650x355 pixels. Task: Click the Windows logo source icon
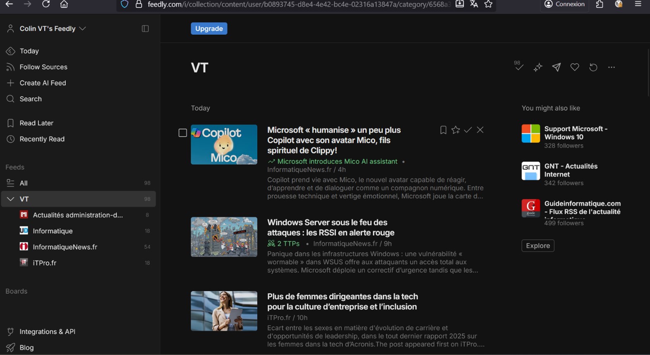point(531,133)
